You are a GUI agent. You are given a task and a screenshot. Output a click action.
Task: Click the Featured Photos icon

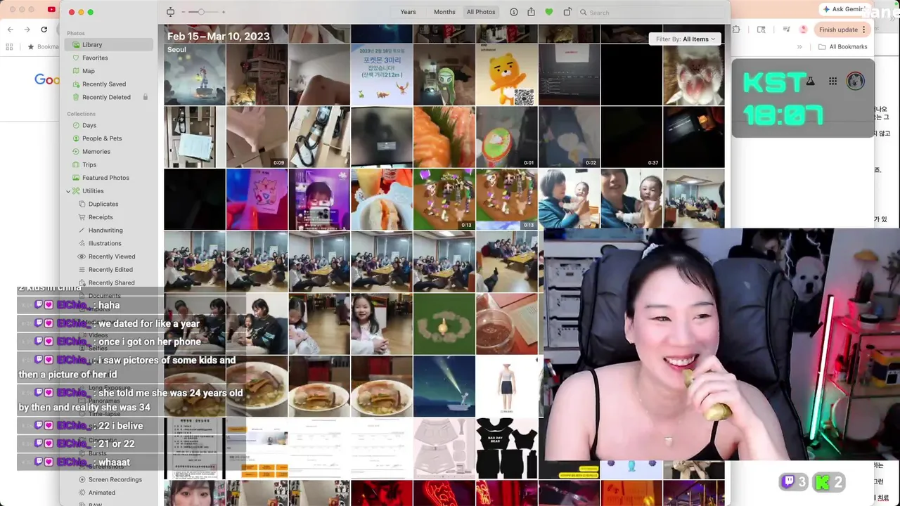coord(76,178)
